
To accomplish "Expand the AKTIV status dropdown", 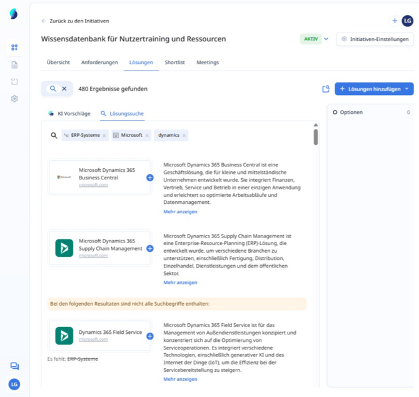I will coord(326,39).
